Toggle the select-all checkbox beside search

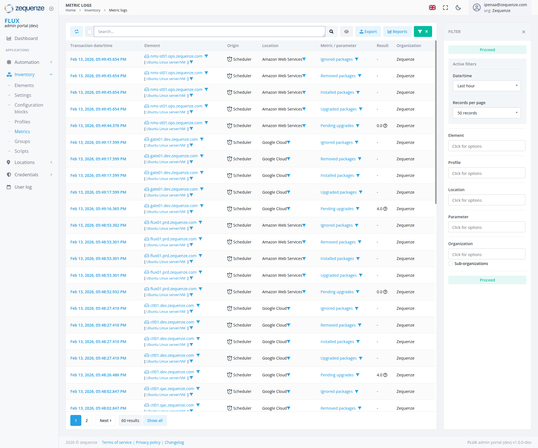pos(89,32)
